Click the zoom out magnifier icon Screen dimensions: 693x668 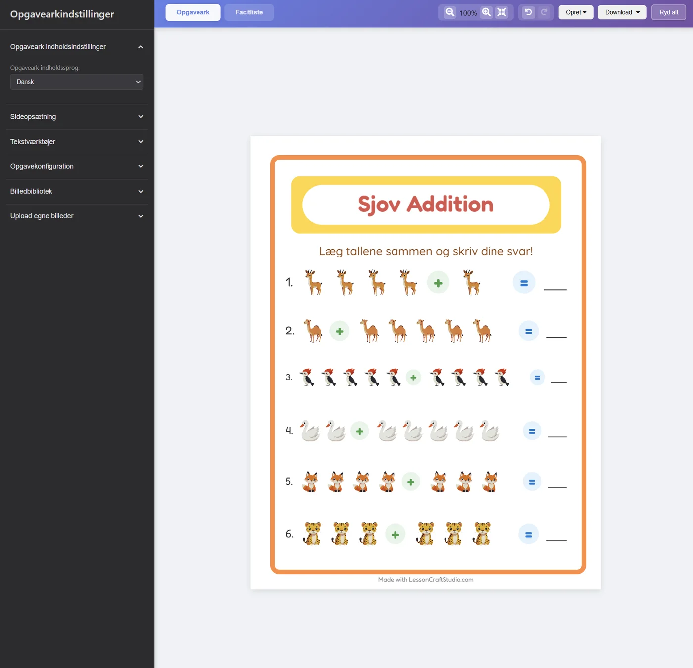click(449, 12)
